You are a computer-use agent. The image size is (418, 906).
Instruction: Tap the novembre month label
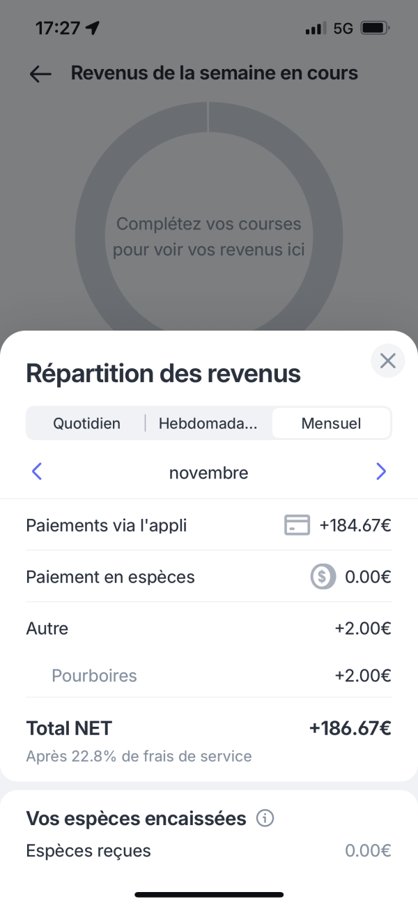point(208,473)
